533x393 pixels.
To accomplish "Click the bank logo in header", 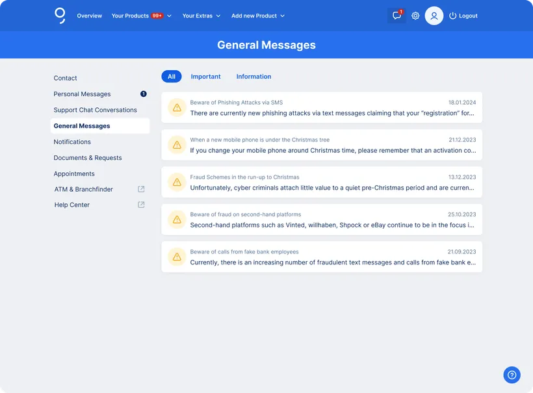I will [x=60, y=16].
